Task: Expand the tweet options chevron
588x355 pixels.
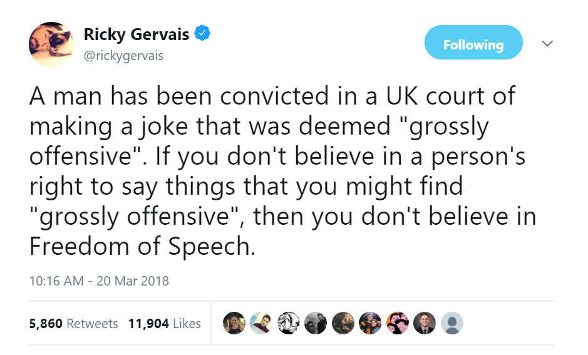Action: coord(547,43)
